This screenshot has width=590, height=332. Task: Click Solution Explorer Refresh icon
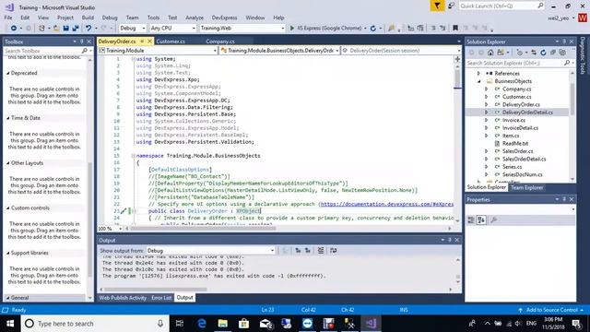coord(543,53)
